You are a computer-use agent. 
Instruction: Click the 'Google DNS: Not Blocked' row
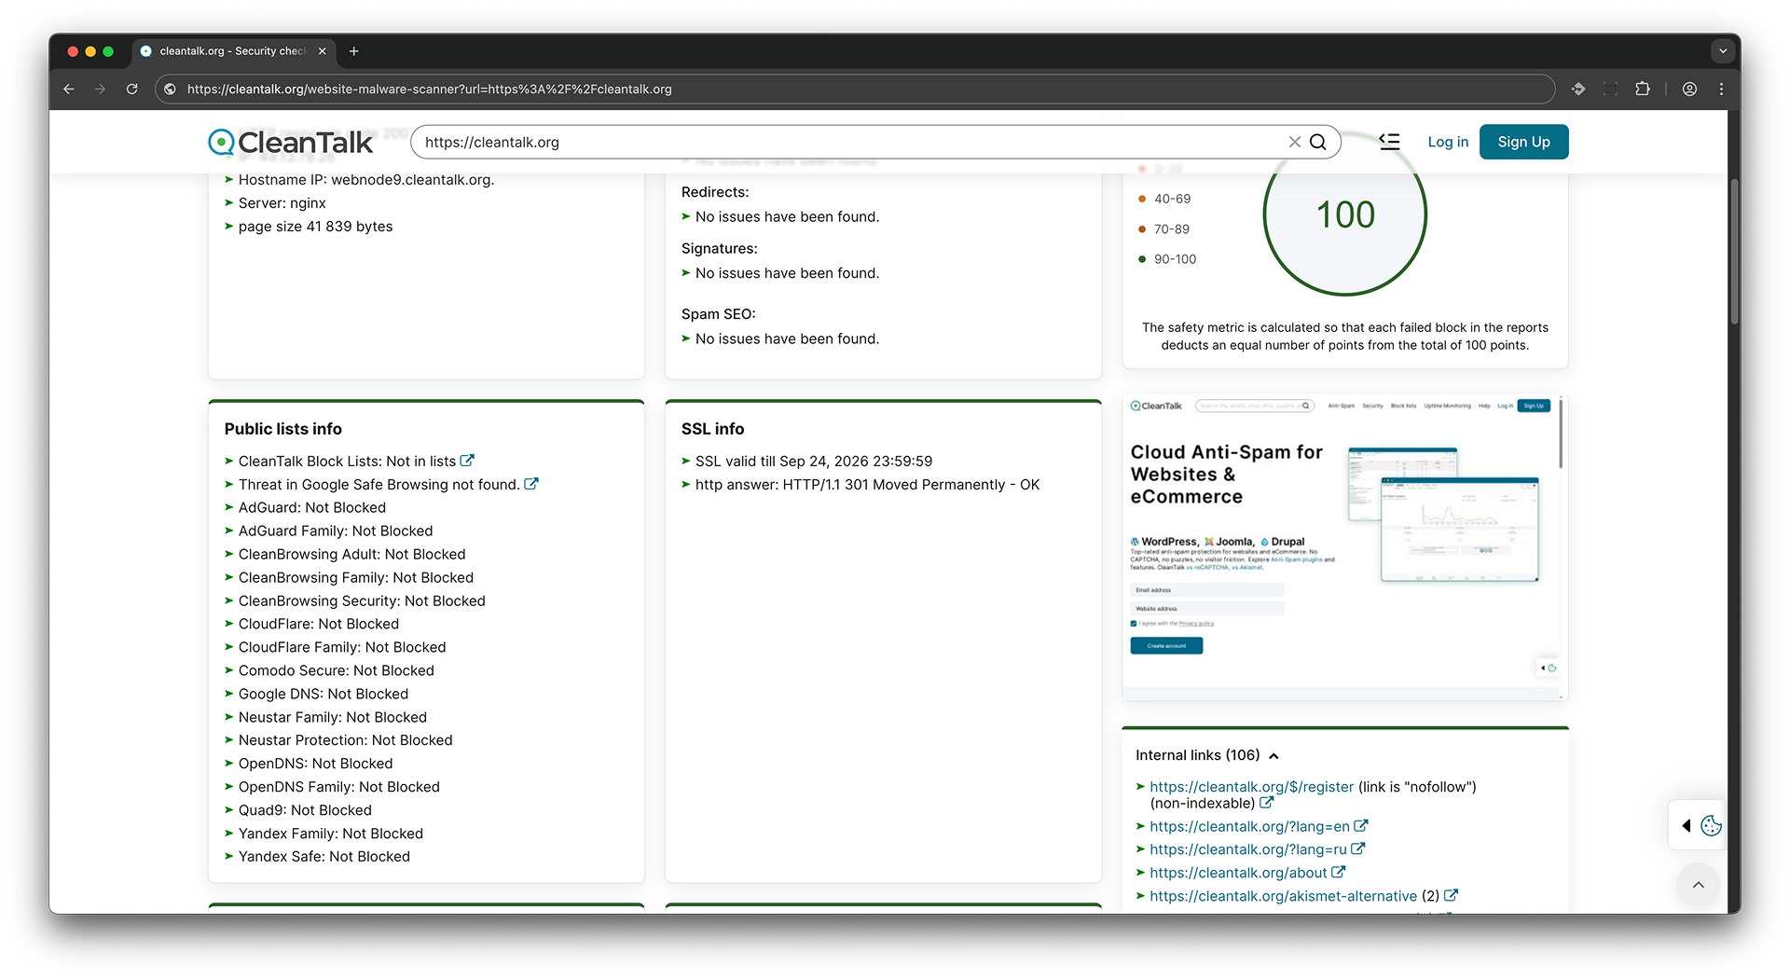(324, 694)
